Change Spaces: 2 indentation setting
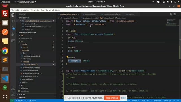Image resolution: width=181 pixels, height=102 pixels. [135, 101]
